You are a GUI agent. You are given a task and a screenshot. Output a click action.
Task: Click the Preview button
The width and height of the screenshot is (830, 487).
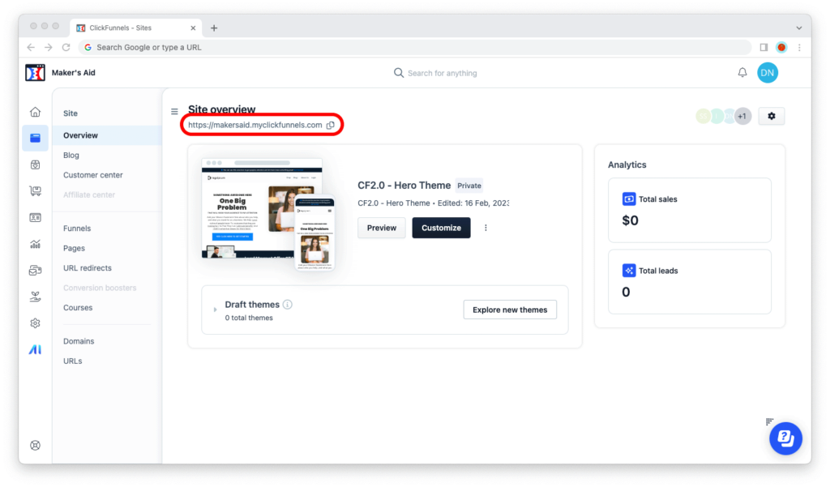(382, 228)
